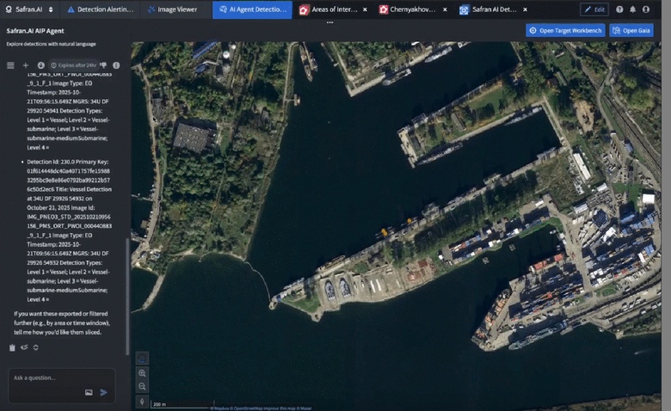Open the notifications bell

pos(633,9)
